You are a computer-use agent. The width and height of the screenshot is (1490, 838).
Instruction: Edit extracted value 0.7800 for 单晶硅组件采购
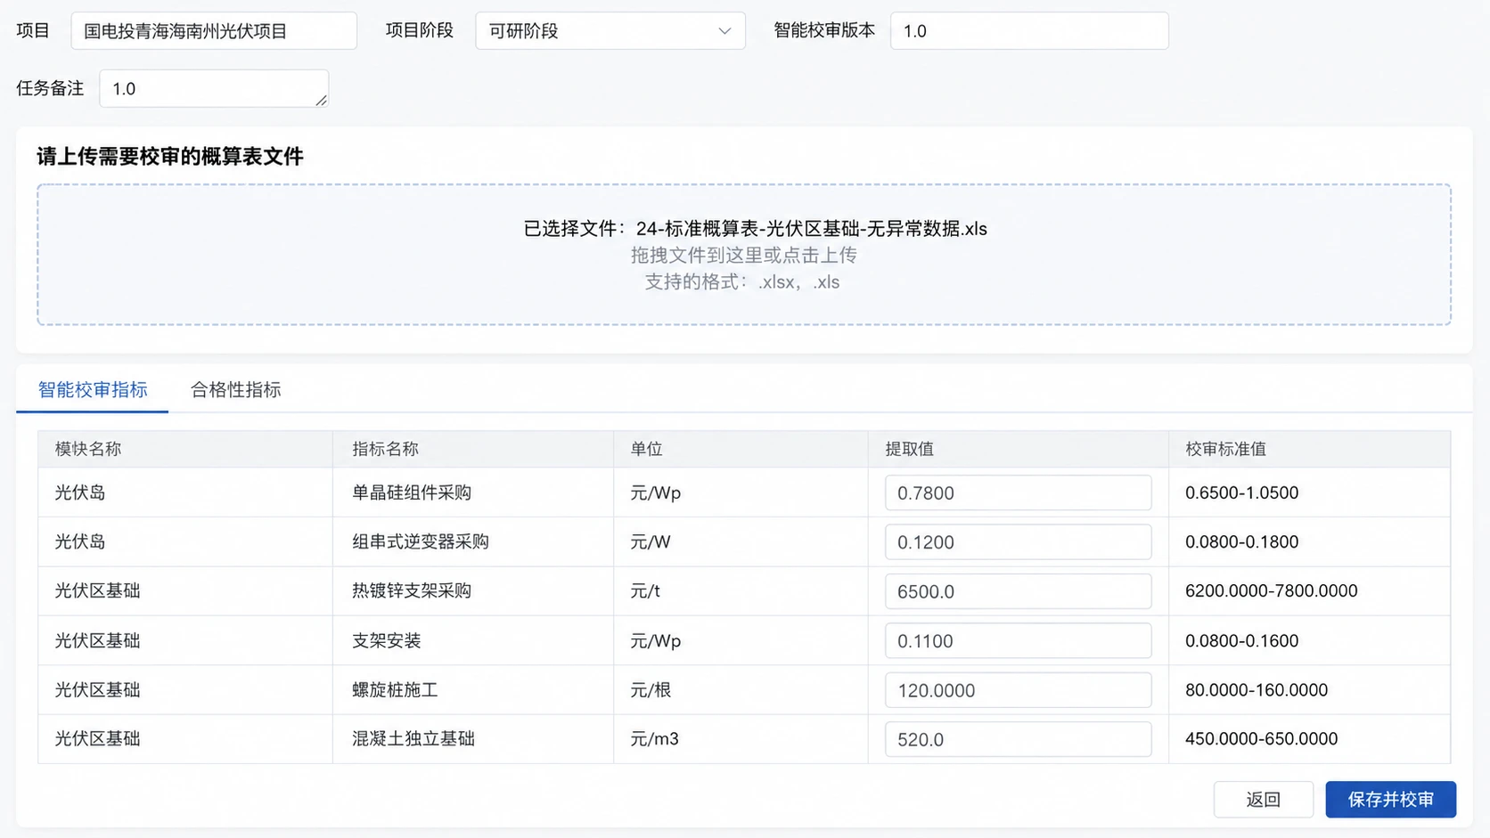point(1018,492)
